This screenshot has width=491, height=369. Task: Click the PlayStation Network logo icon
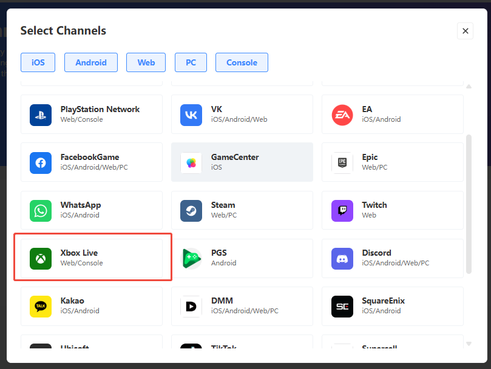click(41, 115)
